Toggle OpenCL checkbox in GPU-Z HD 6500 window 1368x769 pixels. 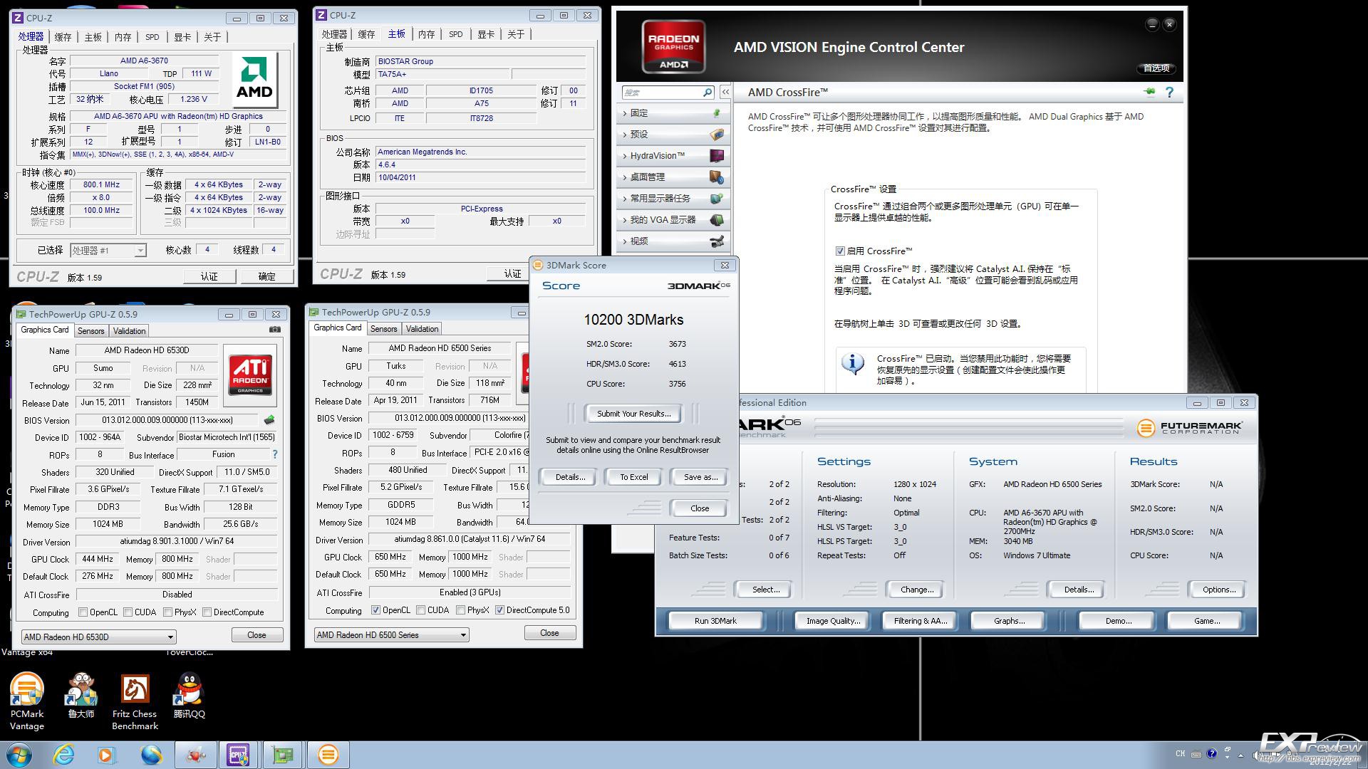[376, 610]
